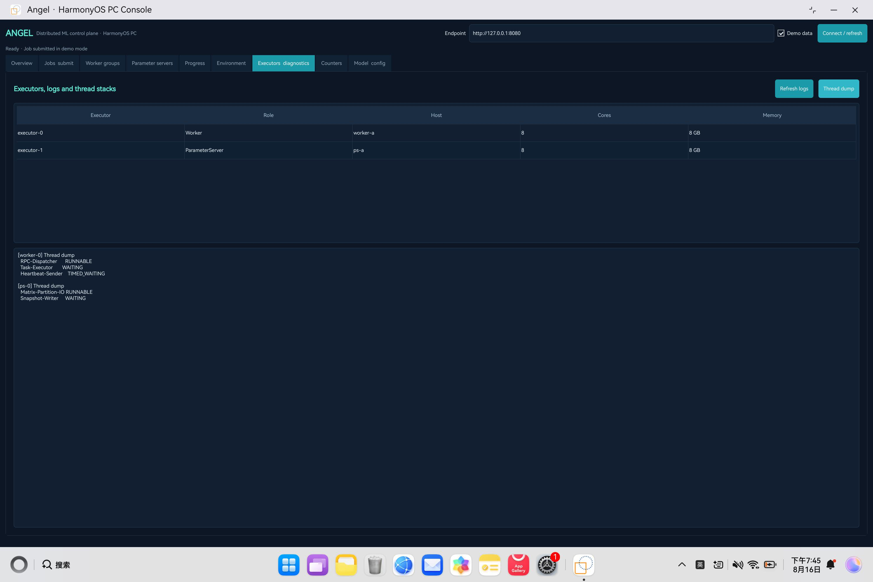This screenshot has height=582, width=873.
Task: Switch to Parameter servers tab
Action: 152,63
